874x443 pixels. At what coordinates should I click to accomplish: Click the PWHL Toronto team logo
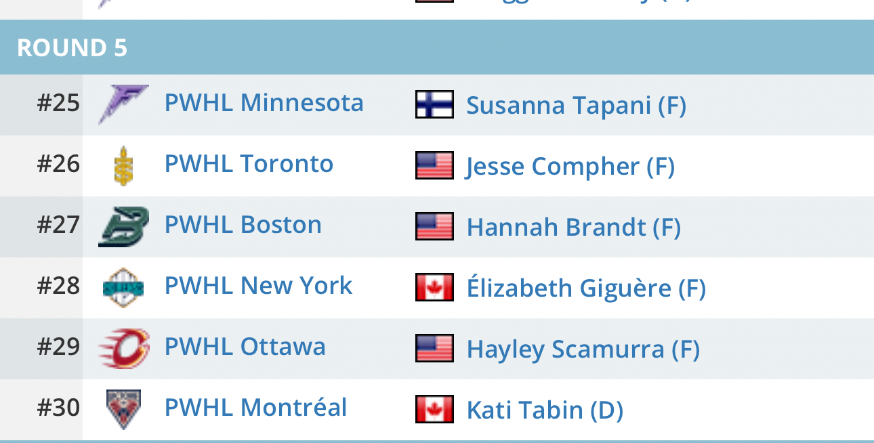123,165
